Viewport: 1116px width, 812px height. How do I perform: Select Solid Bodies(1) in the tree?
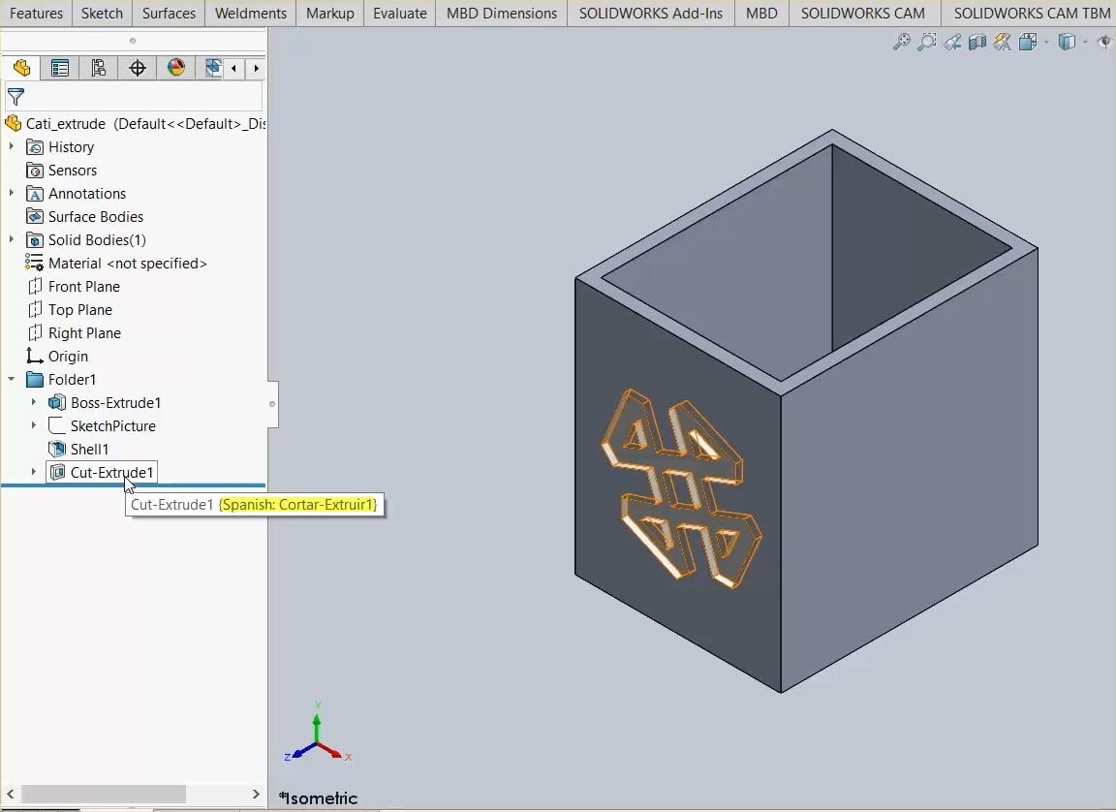pyautogui.click(x=97, y=240)
